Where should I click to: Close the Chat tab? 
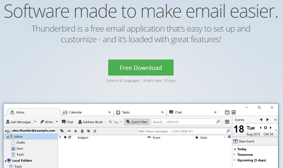(x=215, y=112)
